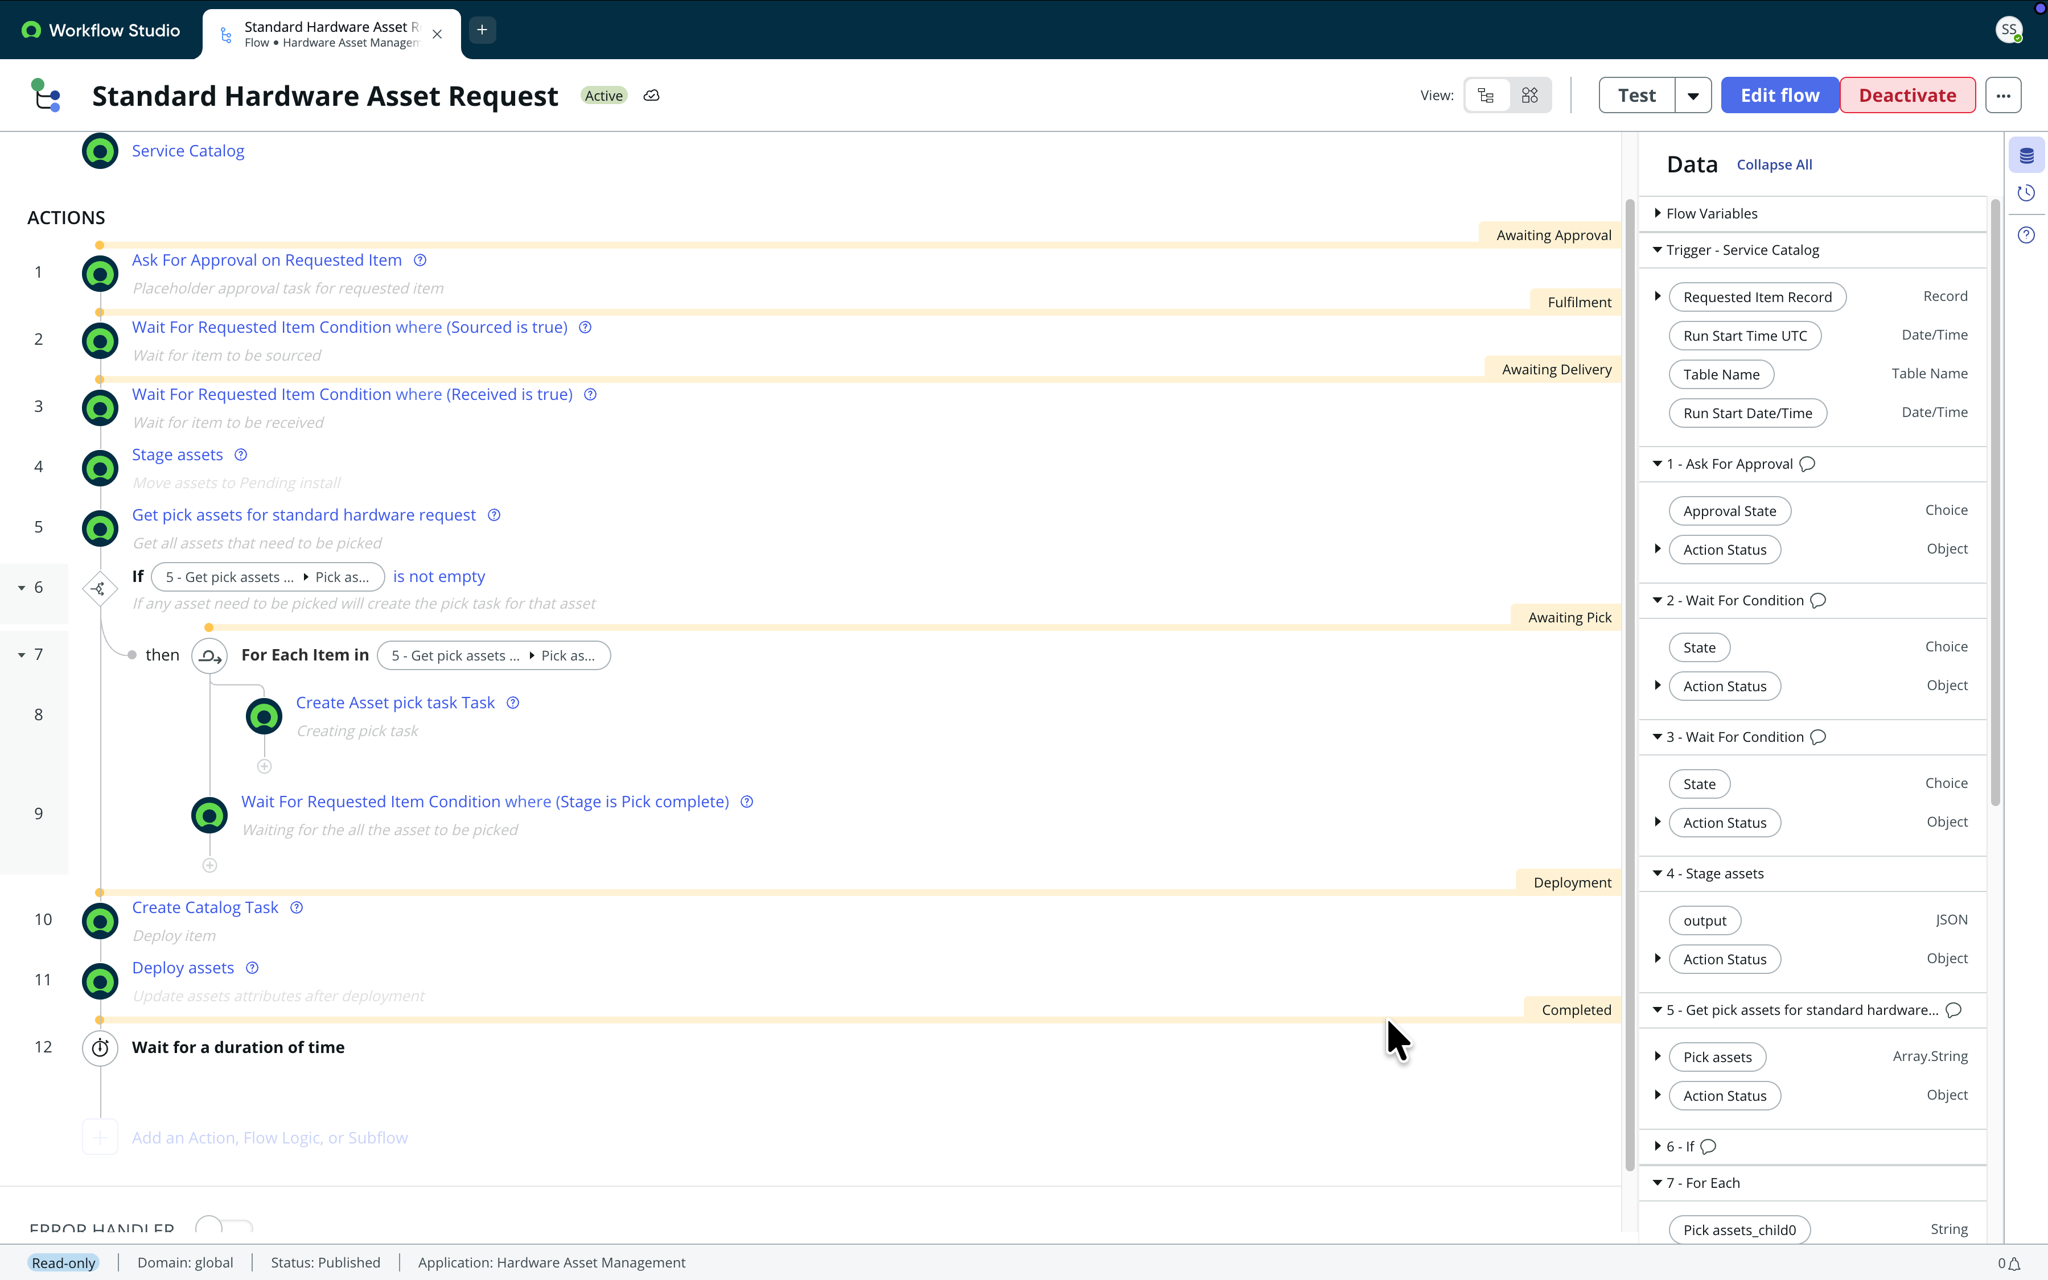Image resolution: width=2048 pixels, height=1280 pixels.
Task: Click the flow canvas vertical scrollbar
Action: [x=1628, y=686]
